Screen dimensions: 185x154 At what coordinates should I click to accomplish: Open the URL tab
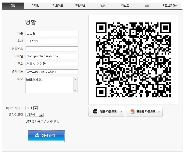click(x=148, y=6)
